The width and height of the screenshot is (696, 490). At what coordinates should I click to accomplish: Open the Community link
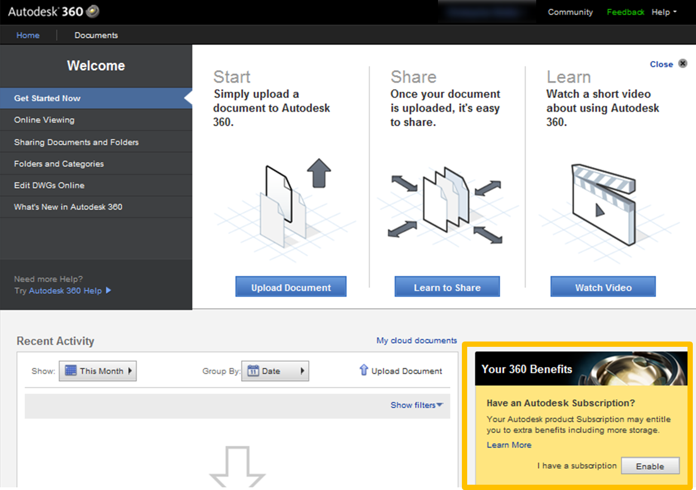(x=570, y=12)
